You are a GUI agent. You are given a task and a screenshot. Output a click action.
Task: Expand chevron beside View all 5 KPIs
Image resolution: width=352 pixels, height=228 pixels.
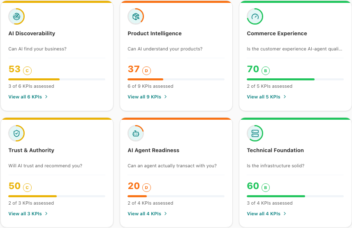click(x=285, y=97)
